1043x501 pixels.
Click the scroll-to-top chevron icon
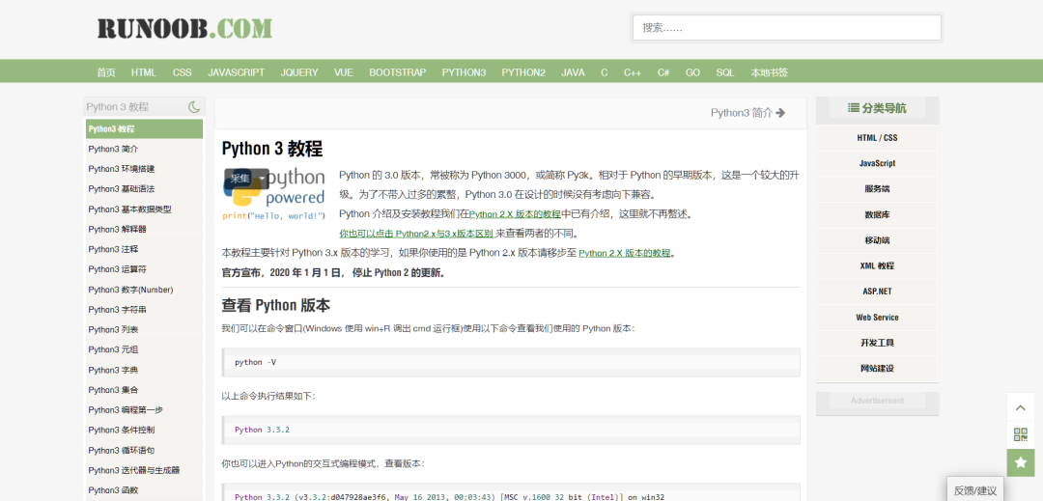tap(1020, 406)
